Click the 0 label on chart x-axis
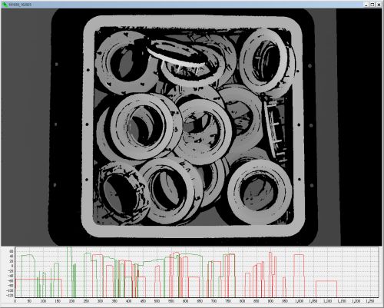384x308 pixels. coord(15,301)
